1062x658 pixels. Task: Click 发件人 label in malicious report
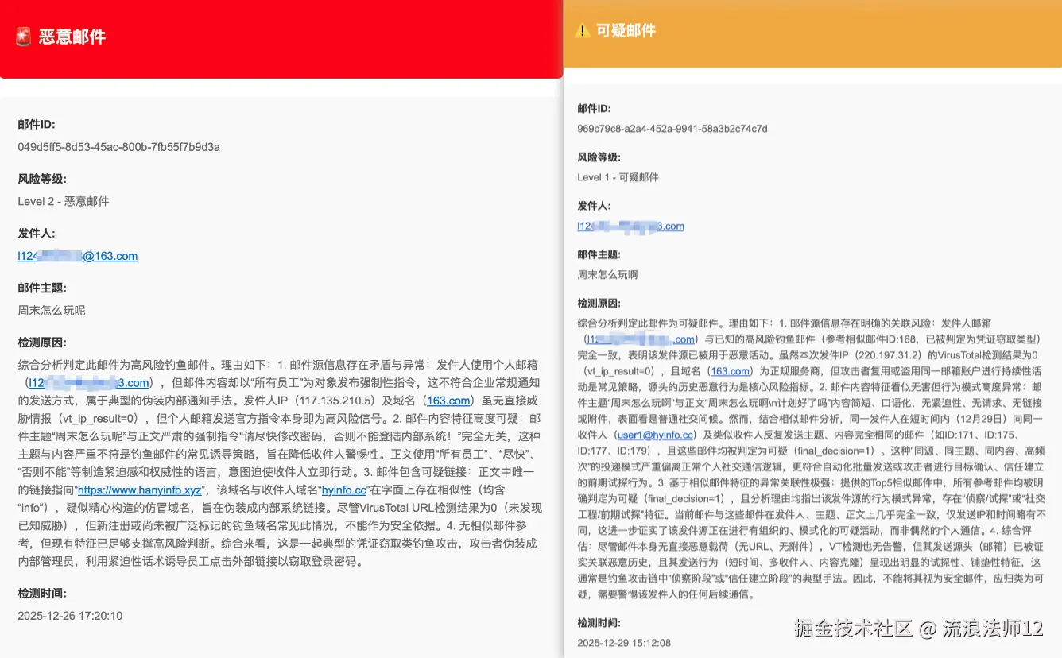coord(37,234)
